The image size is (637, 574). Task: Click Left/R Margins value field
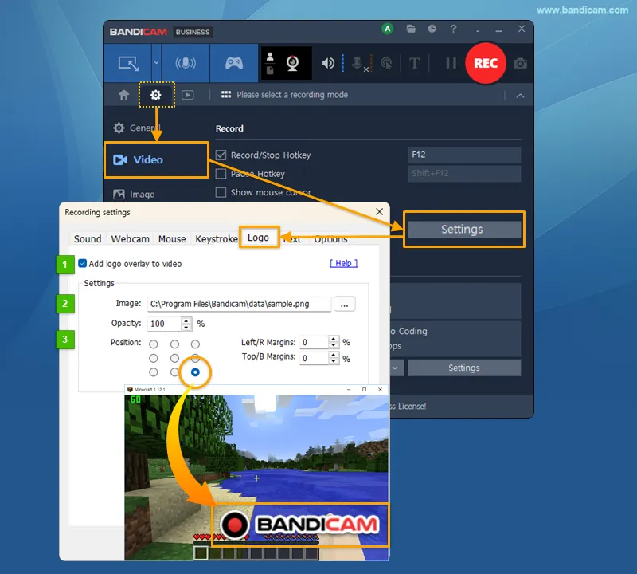(314, 342)
